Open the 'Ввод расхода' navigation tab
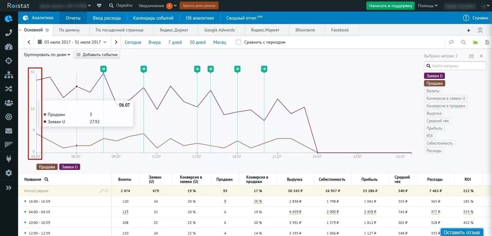Viewport: 492px width, 236px height. click(x=107, y=18)
